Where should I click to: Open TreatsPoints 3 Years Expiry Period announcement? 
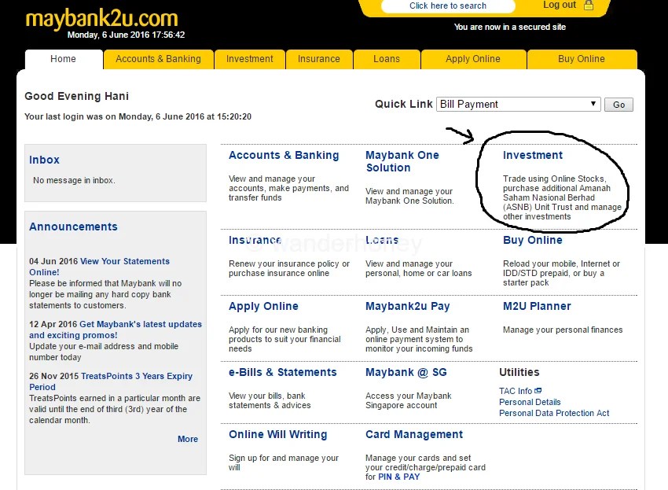[111, 381]
